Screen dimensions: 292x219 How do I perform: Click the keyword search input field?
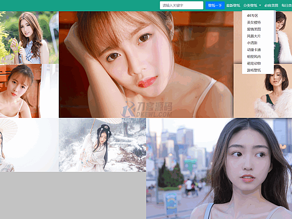181,6
